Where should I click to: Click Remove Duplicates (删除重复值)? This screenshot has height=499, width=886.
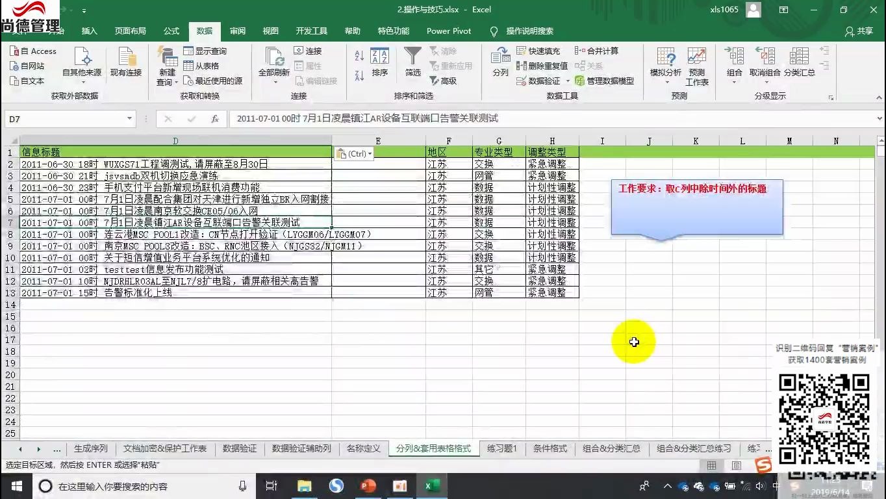(x=542, y=66)
